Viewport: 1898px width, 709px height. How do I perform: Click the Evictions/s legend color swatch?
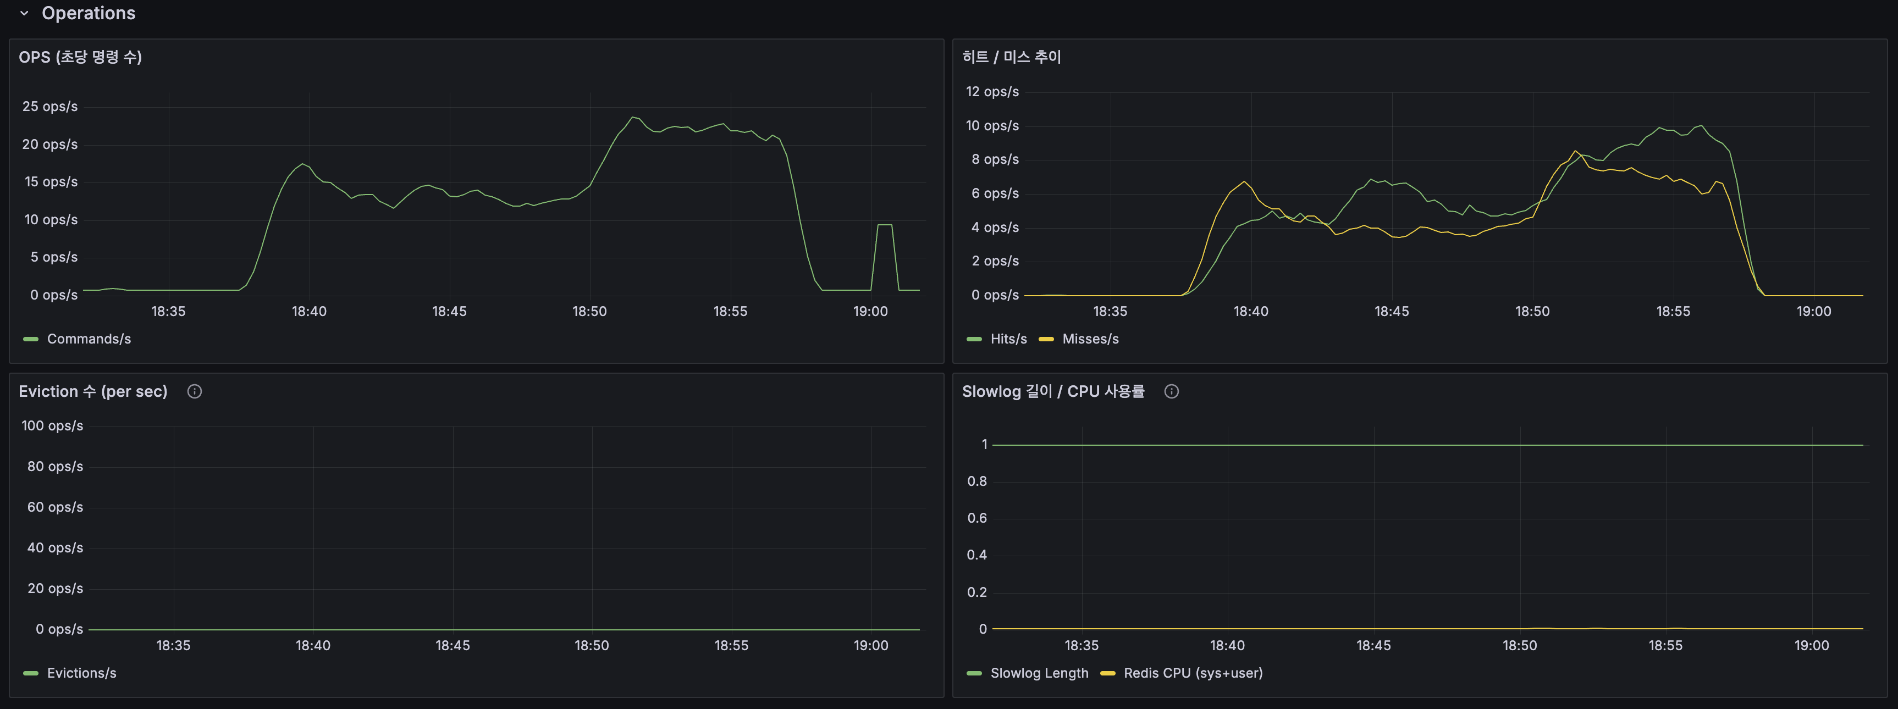tap(30, 672)
